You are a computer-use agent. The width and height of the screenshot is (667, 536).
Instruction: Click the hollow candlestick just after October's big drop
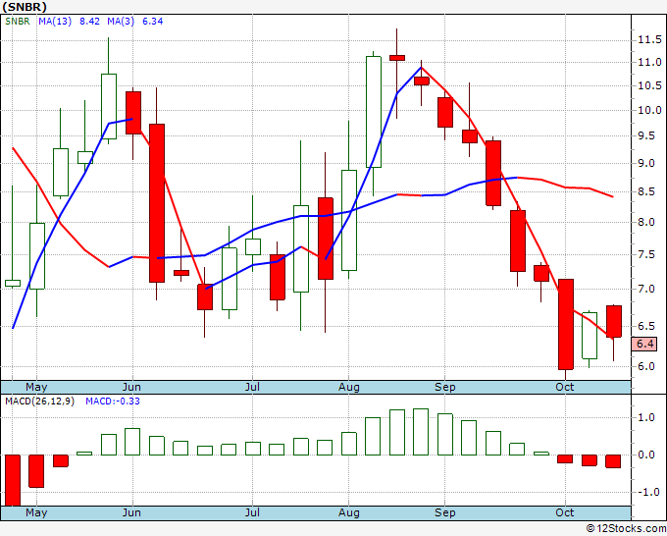coord(590,336)
